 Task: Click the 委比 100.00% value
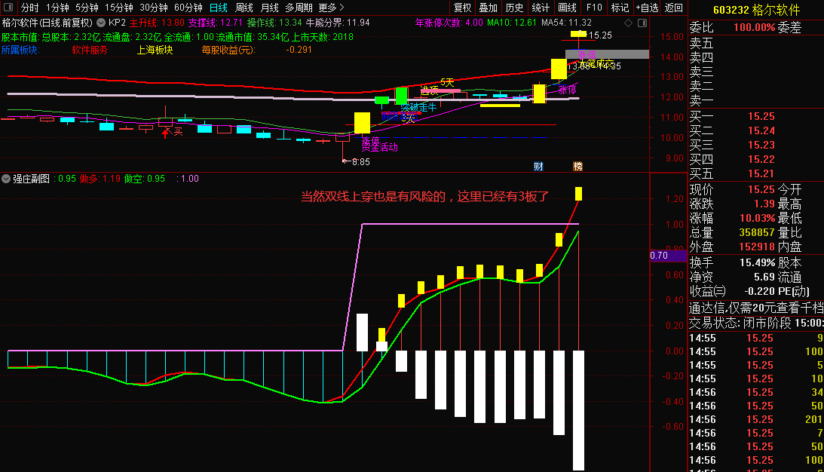click(x=754, y=27)
